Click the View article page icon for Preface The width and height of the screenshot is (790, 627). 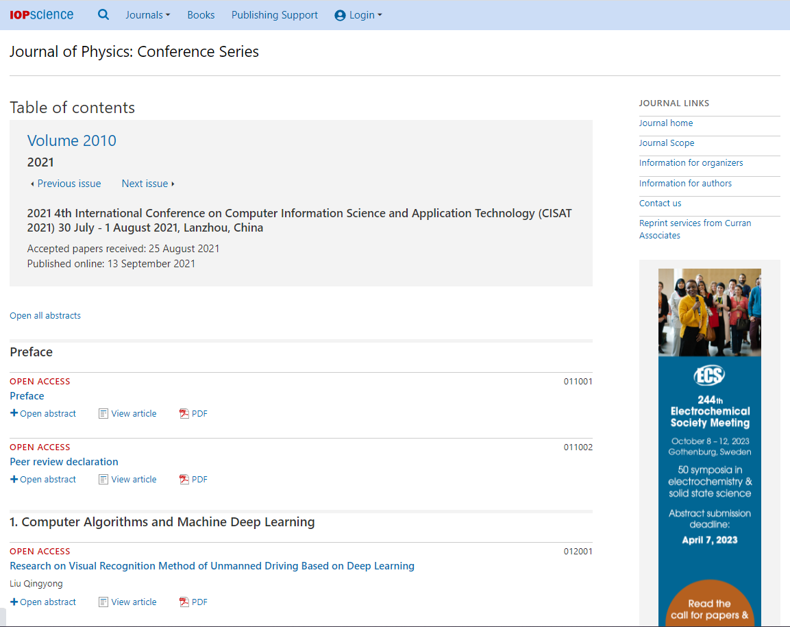[103, 414]
